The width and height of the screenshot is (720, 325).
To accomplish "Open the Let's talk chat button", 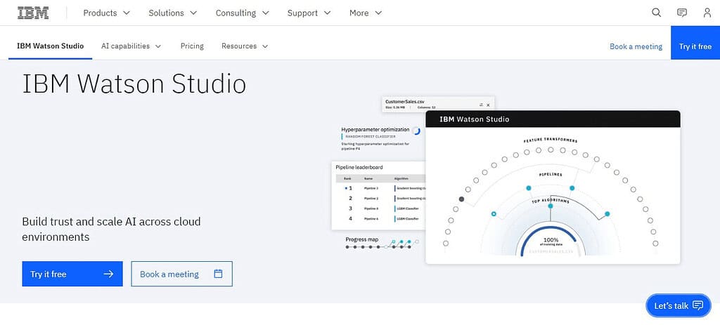I will click(679, 305).
